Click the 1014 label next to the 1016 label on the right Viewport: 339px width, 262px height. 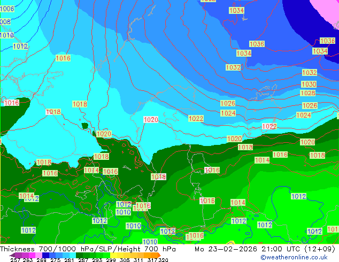tap(262, 160)
